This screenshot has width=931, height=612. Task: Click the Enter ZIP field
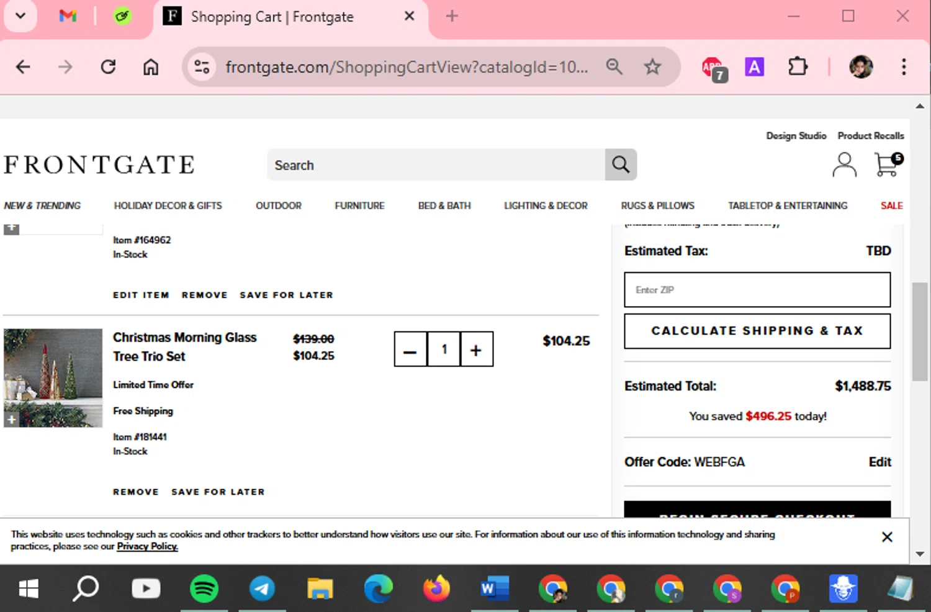[757, 290]
